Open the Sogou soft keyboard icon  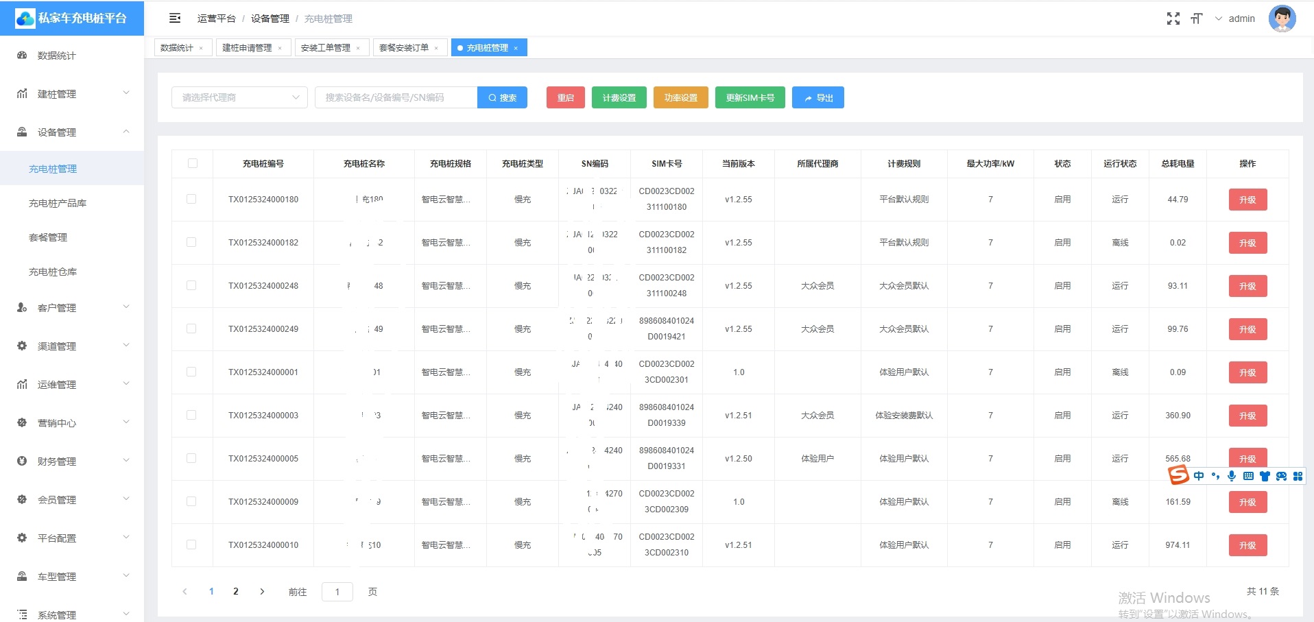(1248, 476)
